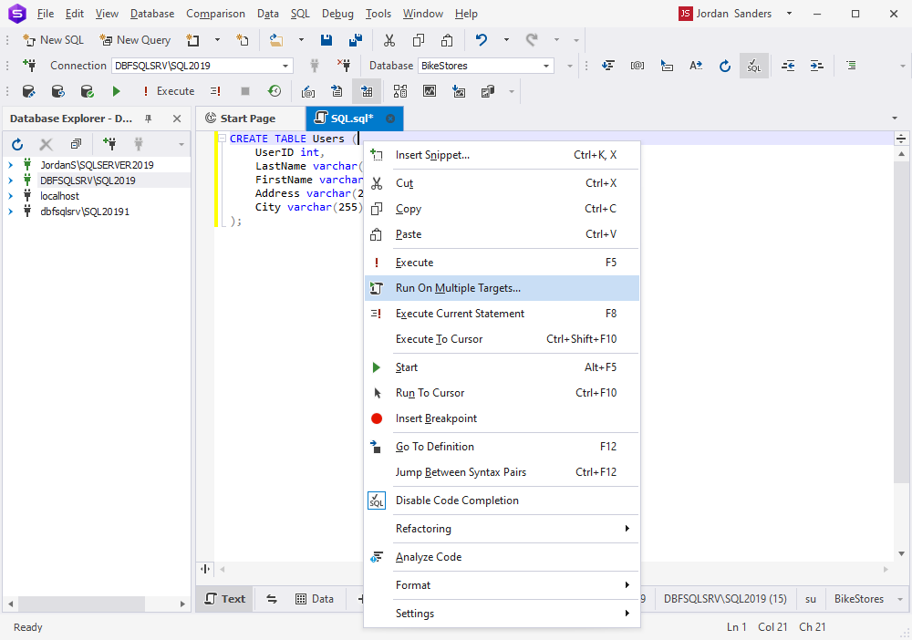The image size is (912, 640).
Task: Click the Open file folder icon
Action: coord(276,40)
